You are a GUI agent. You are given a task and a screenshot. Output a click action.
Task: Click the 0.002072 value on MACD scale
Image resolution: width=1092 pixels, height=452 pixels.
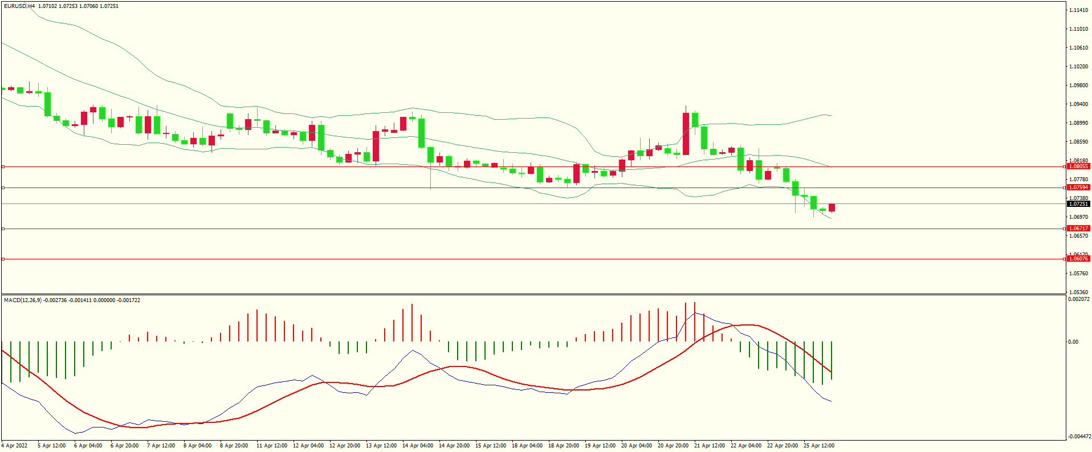coord(1078,299)
